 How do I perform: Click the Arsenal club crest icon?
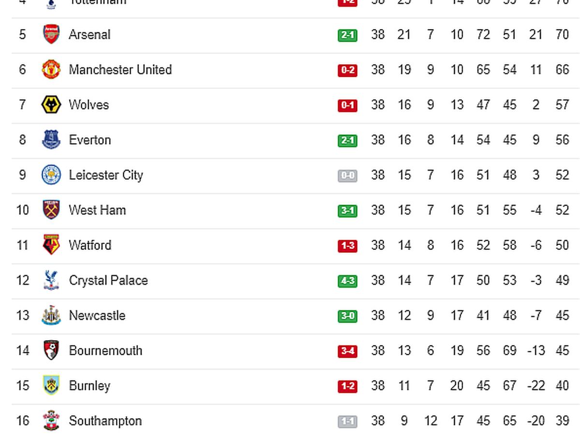tap(51, 35)
